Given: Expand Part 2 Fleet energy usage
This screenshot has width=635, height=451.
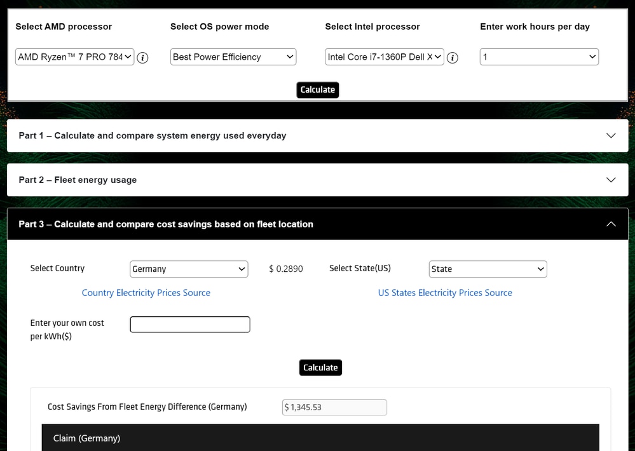Looking at the screenshot, I should tap(318, 180).
